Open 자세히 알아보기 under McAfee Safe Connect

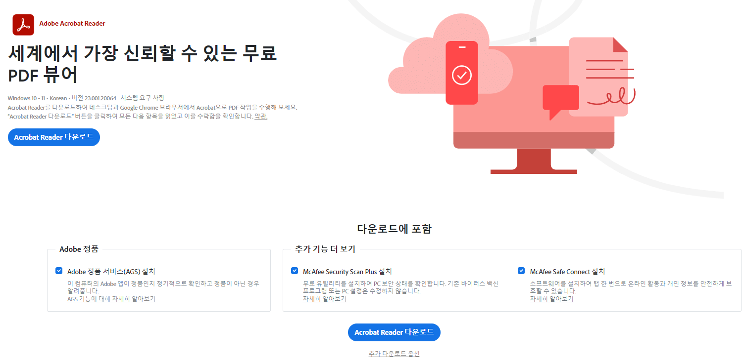point(551,299)
